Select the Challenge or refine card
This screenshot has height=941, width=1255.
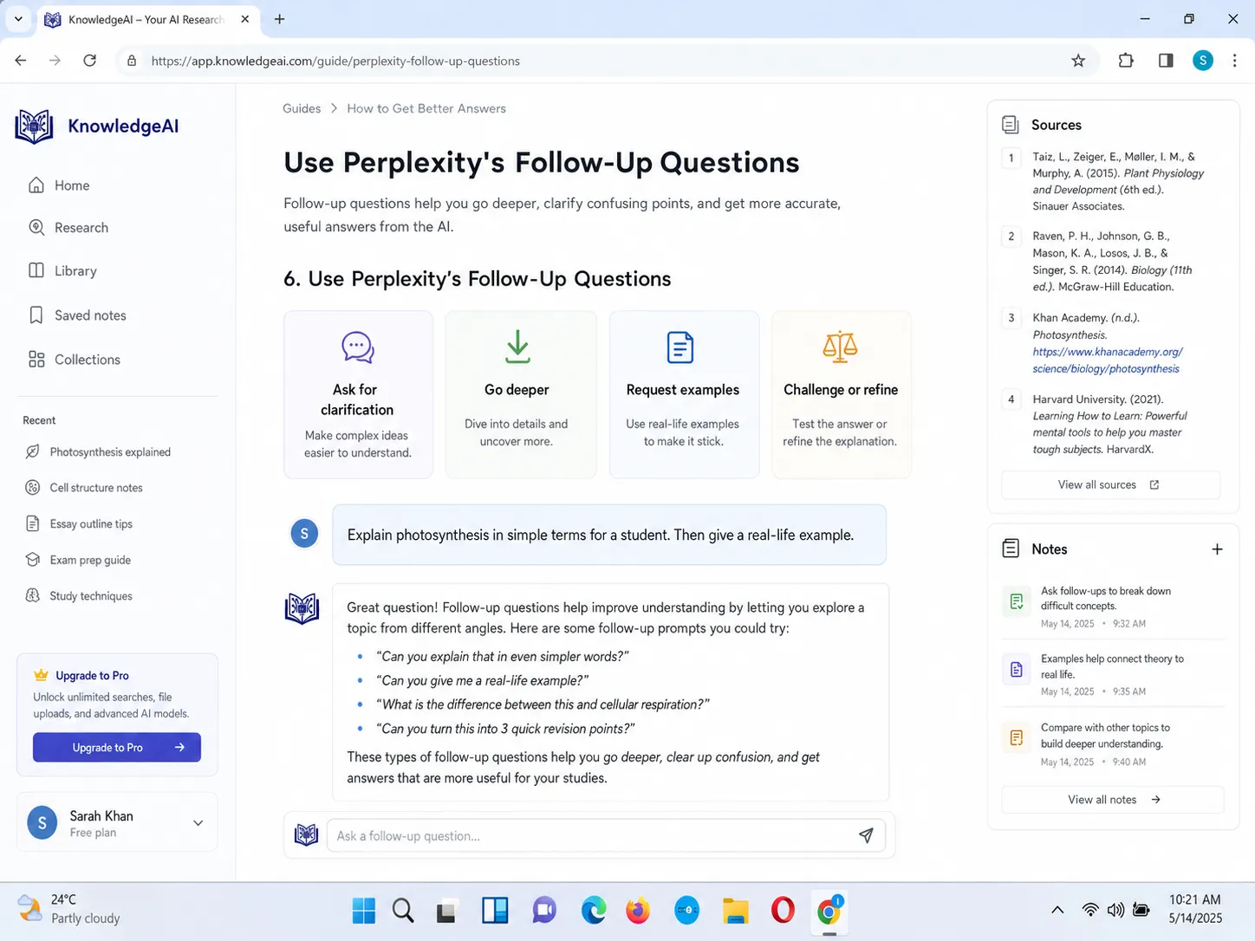pos(841,394)
